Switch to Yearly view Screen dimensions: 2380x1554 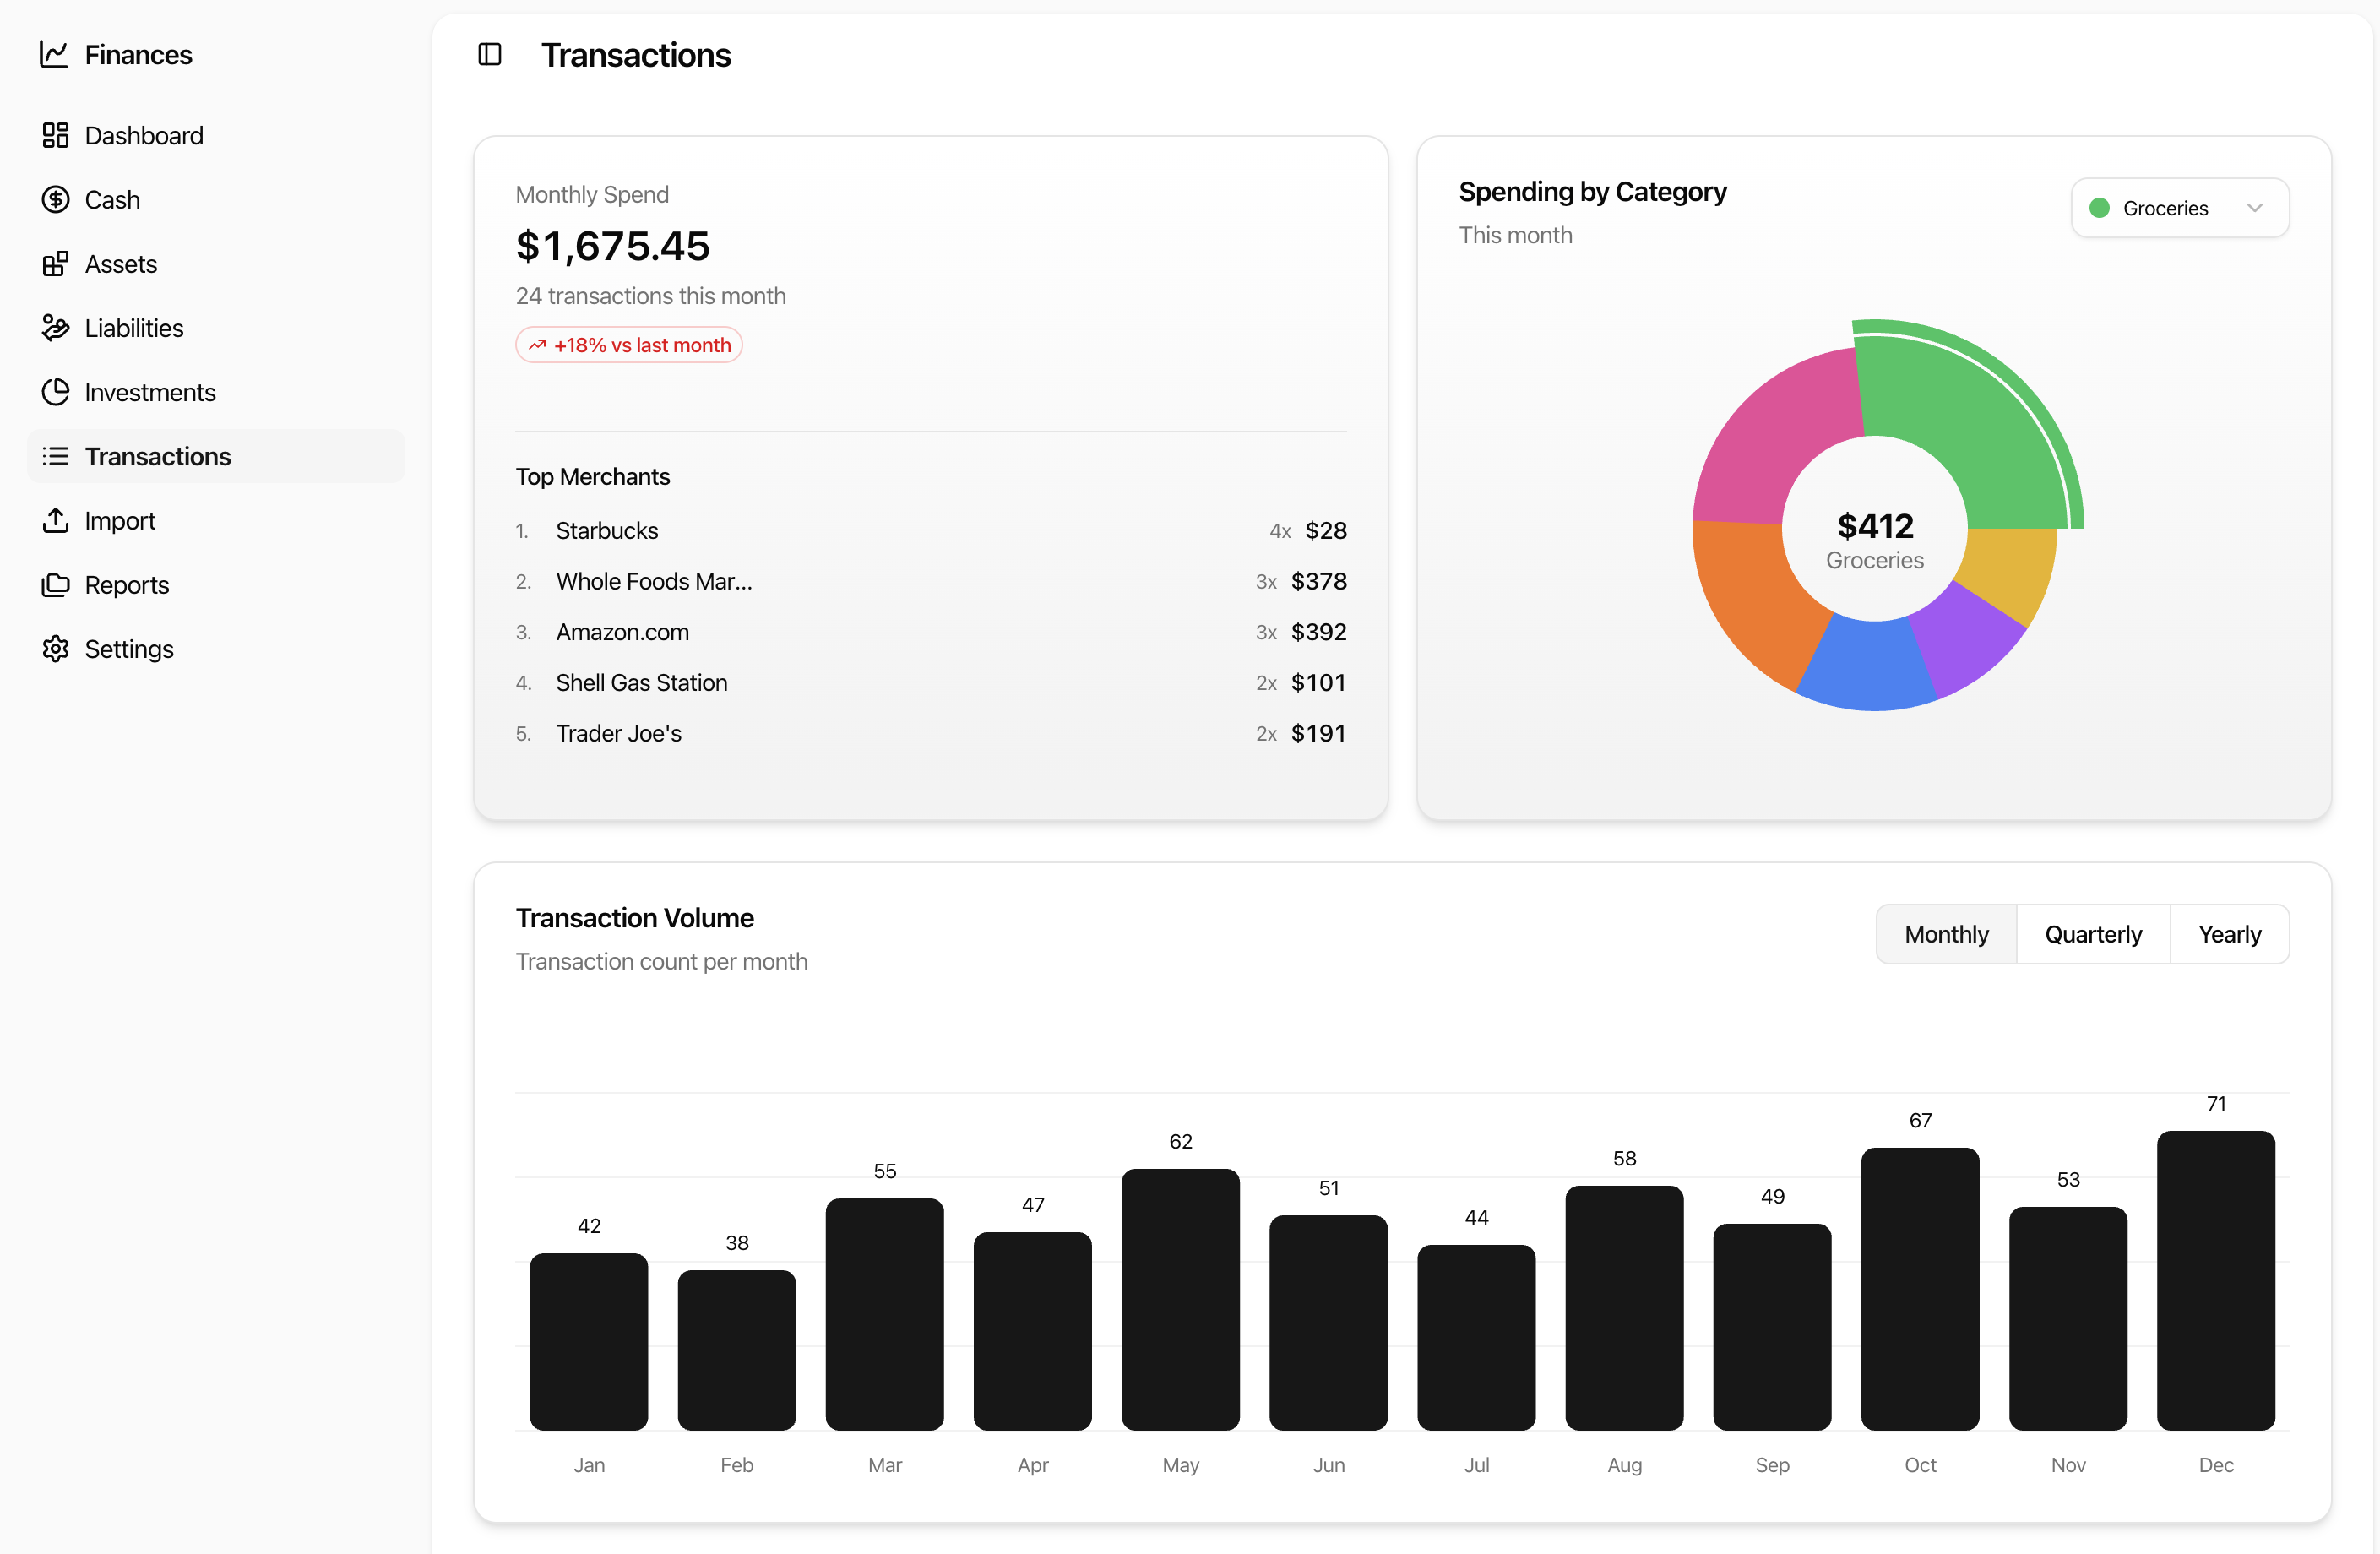coord(2229,933)
